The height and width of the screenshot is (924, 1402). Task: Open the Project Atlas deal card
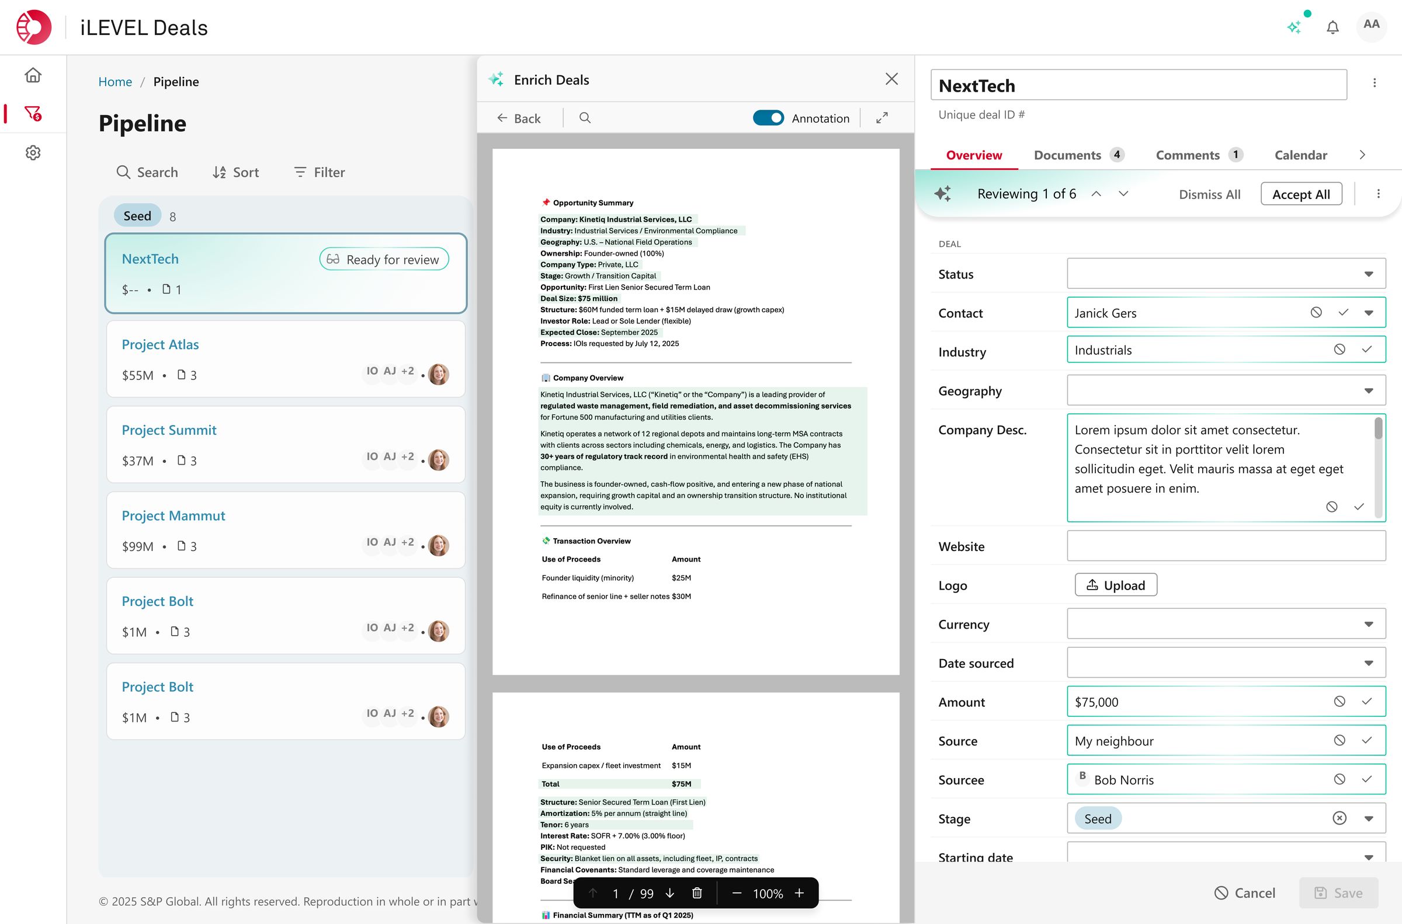pyautogui.click(x=285, y=359)
